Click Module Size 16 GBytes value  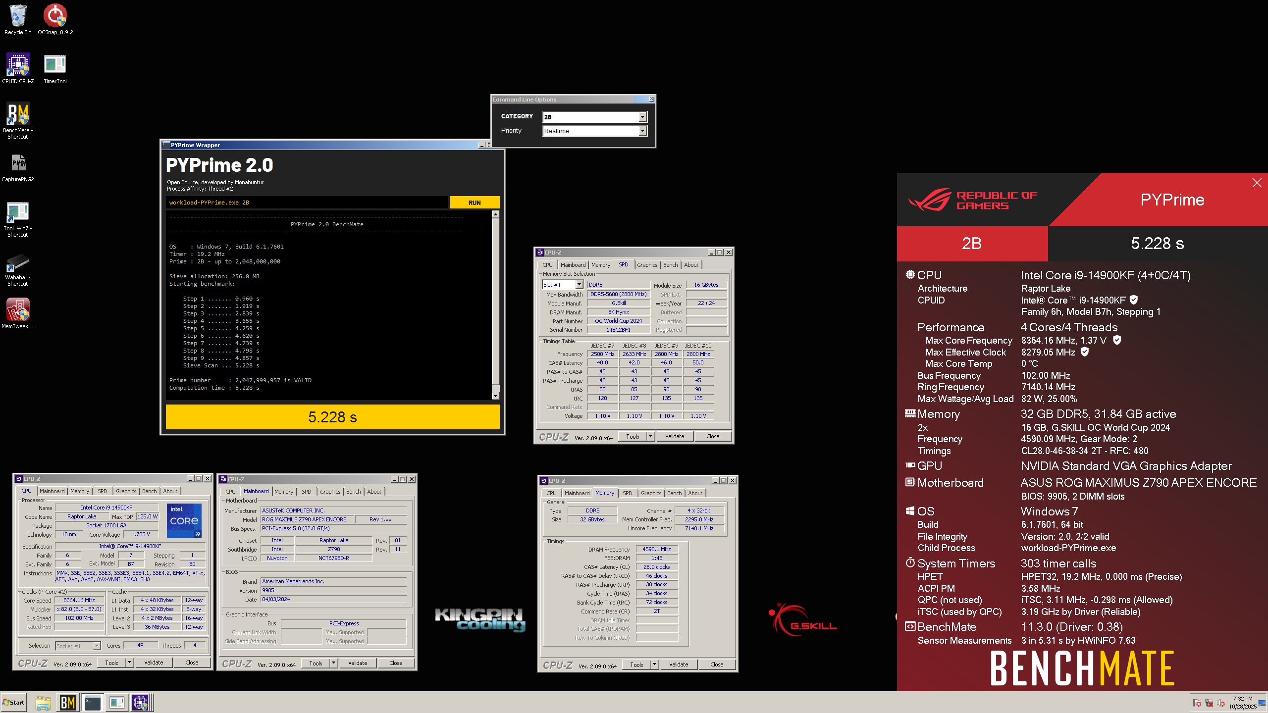click(706, 285)
